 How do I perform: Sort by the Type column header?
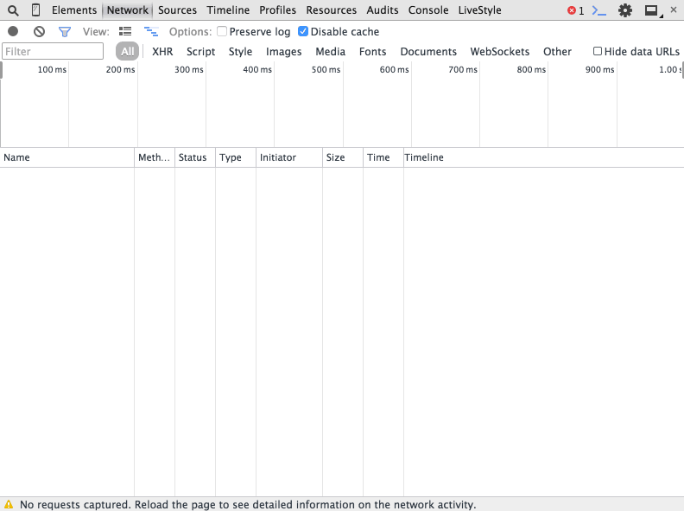[x=236, y=157]
